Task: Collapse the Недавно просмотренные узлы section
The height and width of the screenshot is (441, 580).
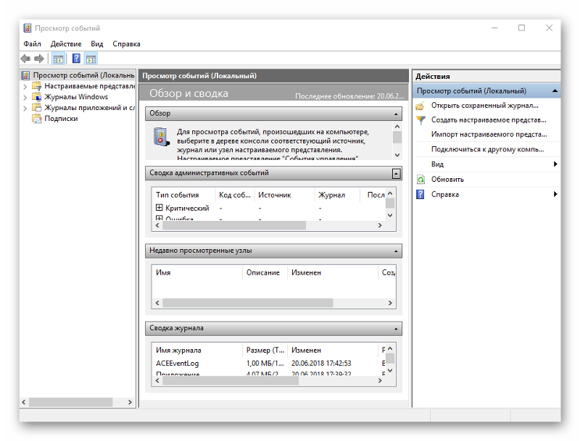Action: (x=396, y=251)
